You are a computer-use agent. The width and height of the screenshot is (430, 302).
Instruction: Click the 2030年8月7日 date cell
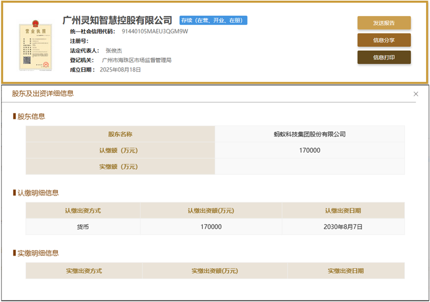[x=343, y=227]
